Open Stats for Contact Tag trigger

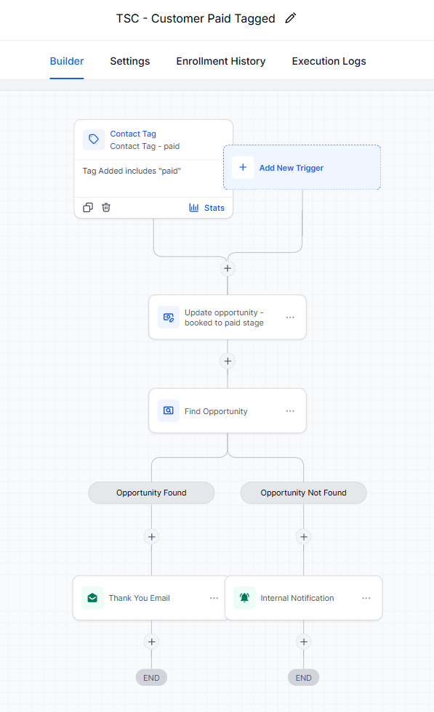[206, 208]
